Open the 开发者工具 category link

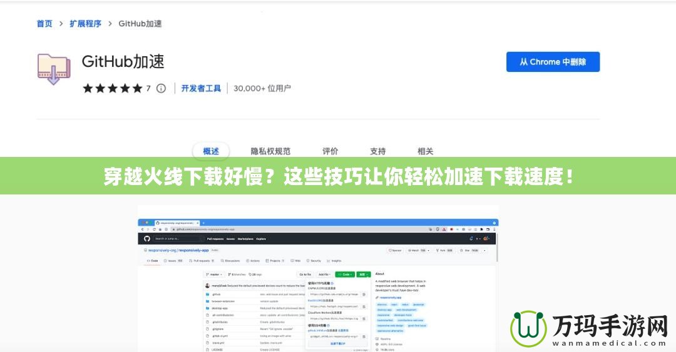coord(201,88)
